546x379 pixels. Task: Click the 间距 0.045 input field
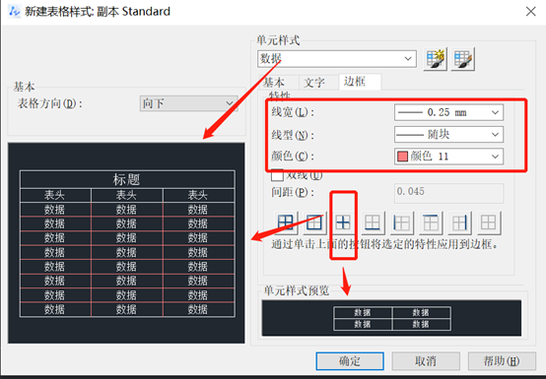(x=448, y=193)
